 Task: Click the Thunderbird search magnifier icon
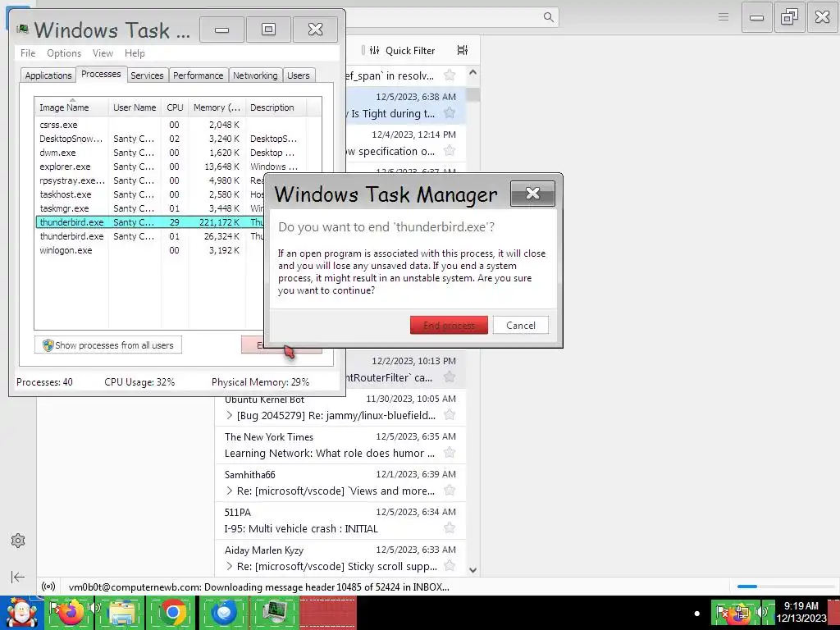548,17
